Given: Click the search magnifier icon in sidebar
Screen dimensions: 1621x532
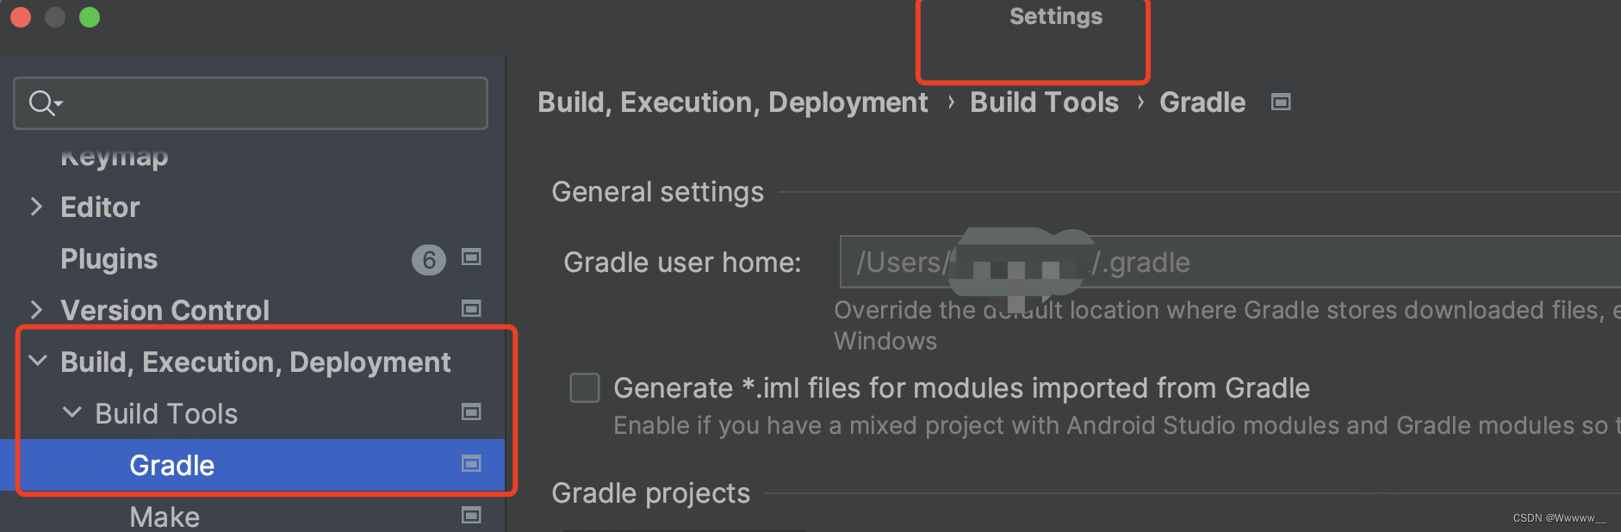Looking at the screenshot, I should tap(43, 103).
